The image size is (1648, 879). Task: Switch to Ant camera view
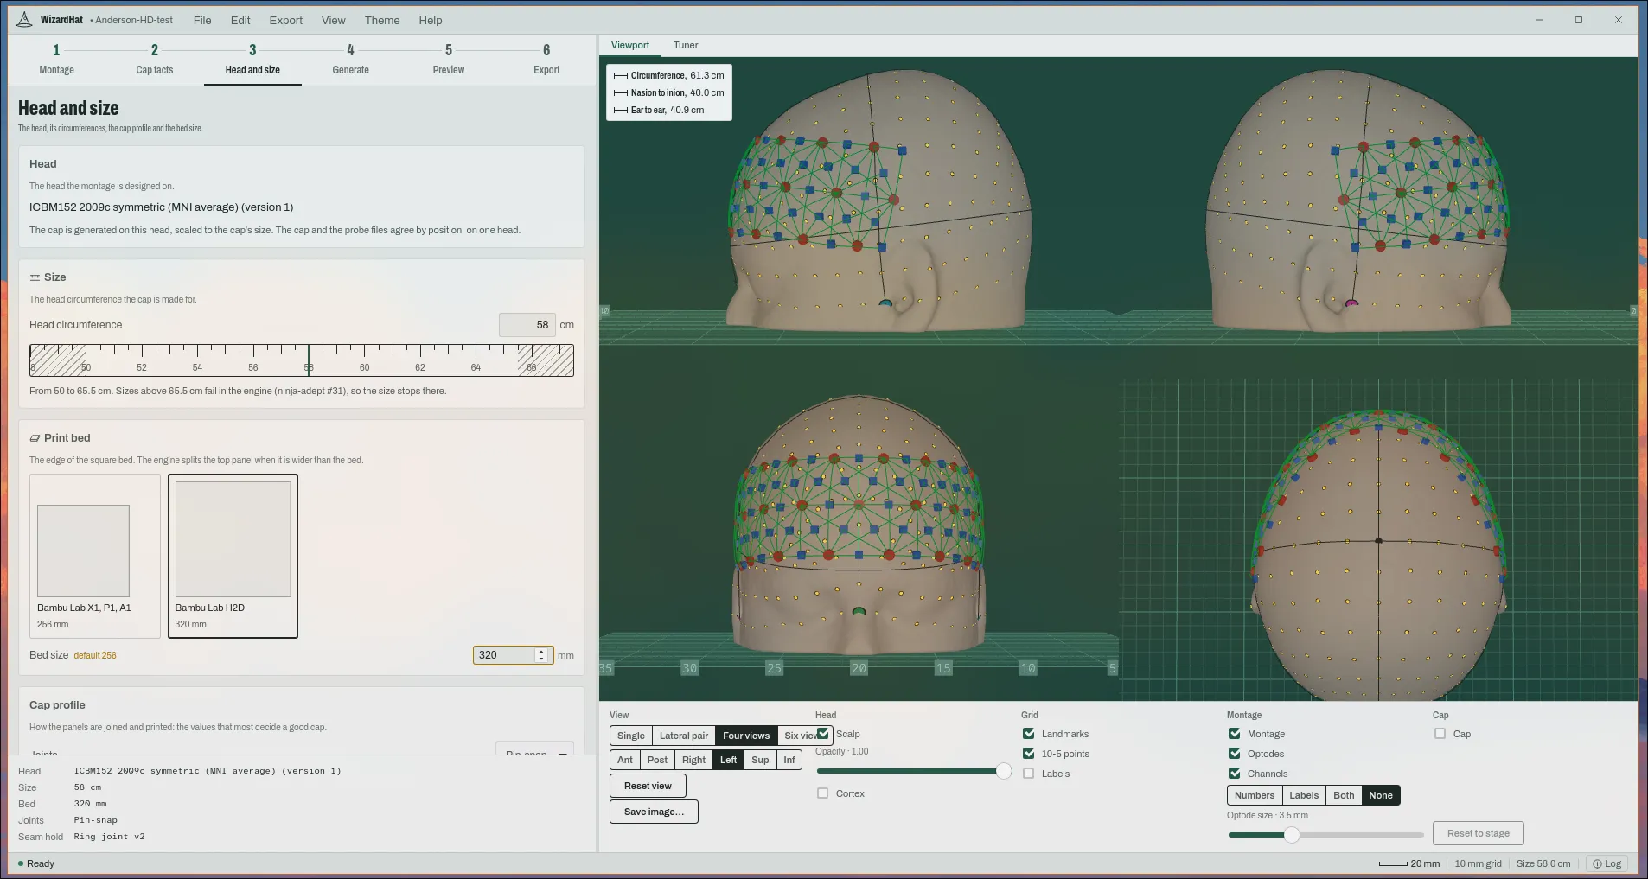coord(625,760)
